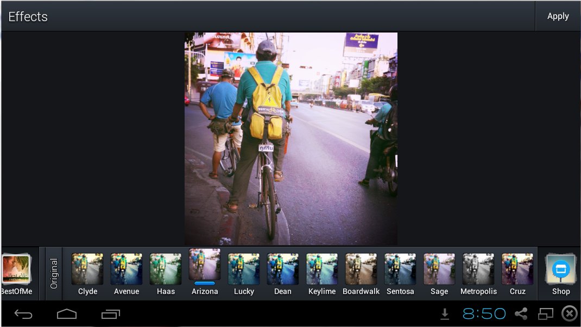Tap the Android back navigation icon
Image resolution: width=581 pixels, height=327 pixels.
pyautogui.click(x=23, y=314)
